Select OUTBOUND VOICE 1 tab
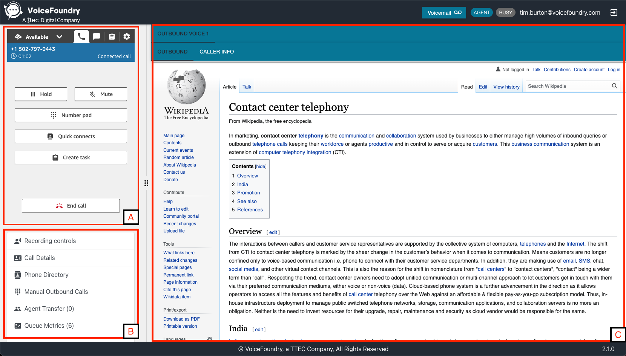 click(183, 34)
